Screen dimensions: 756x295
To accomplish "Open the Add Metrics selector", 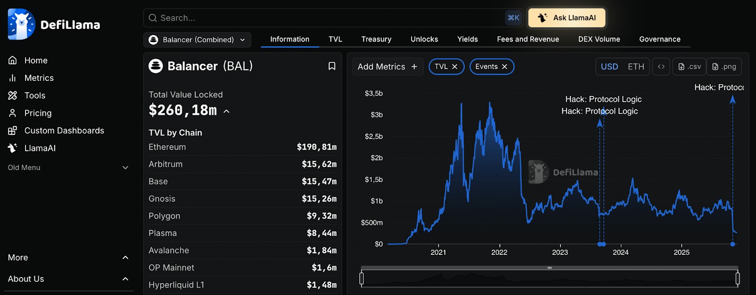I will tap(387, 67).
